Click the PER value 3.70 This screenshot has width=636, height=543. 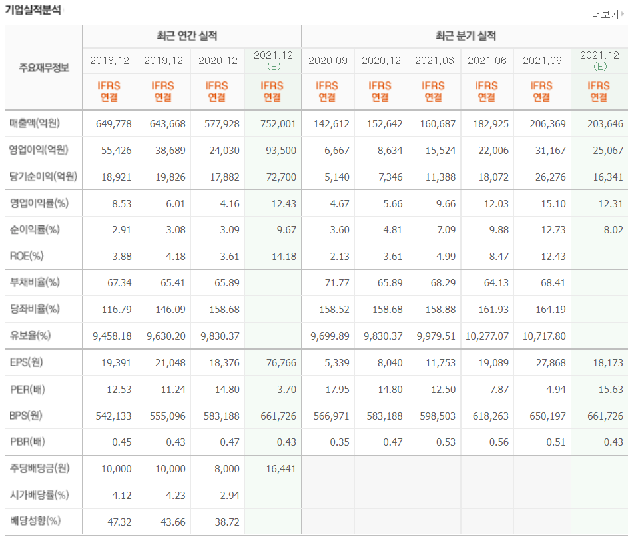pos(286,390)
